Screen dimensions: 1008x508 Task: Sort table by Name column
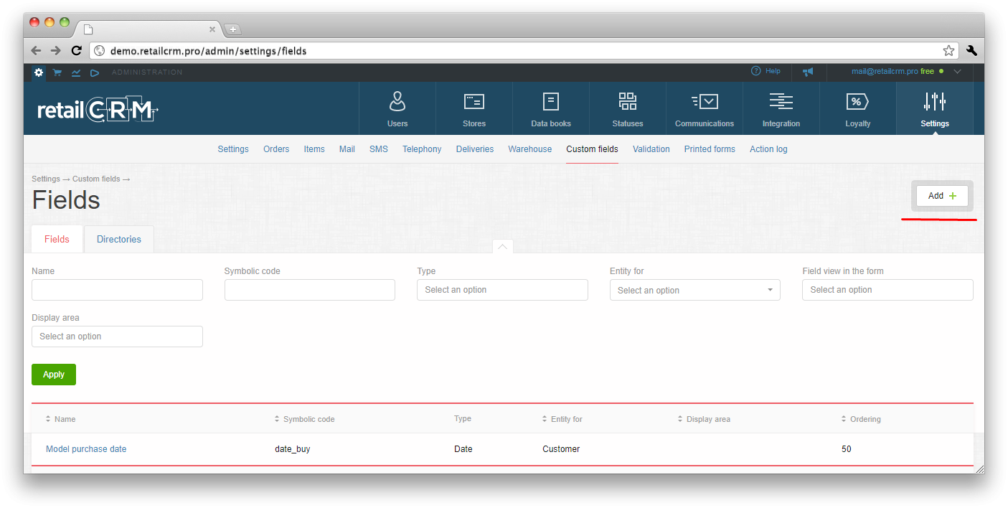click(x=60, y=419)
